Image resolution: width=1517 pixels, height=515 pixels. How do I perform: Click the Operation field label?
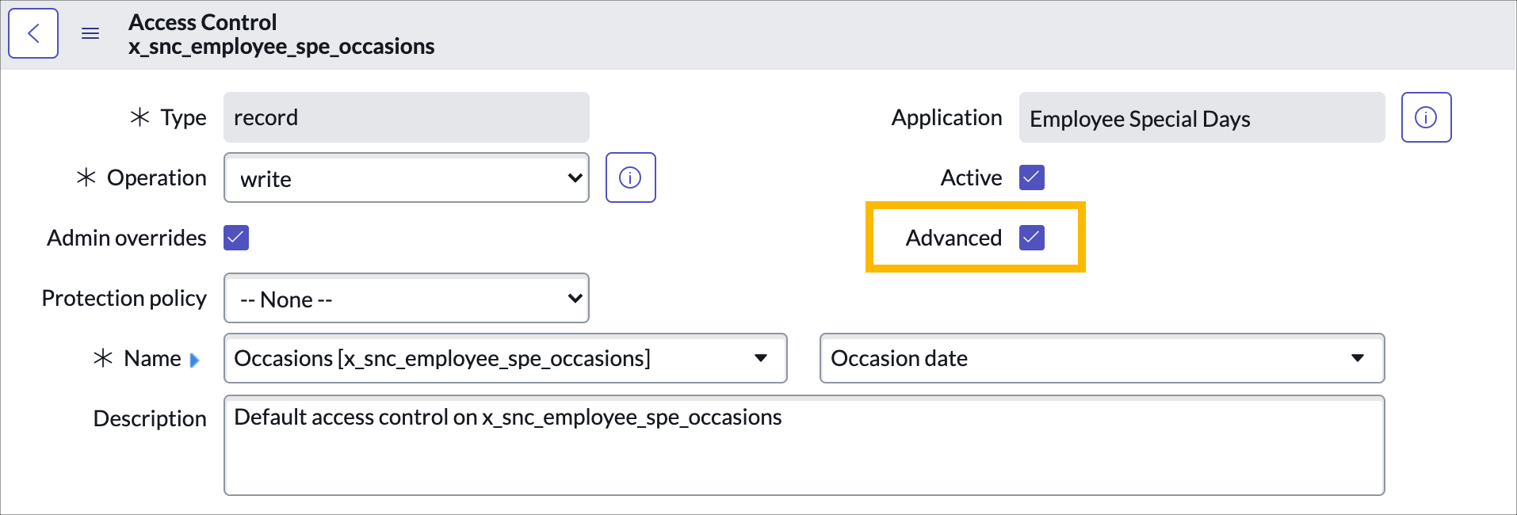click(157, 177)
